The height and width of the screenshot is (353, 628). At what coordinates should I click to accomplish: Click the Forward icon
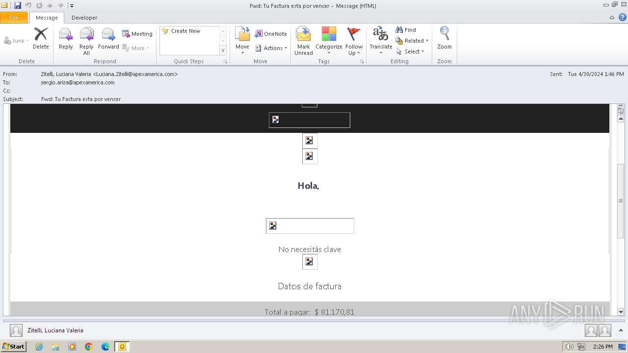(x=108, y=38)
